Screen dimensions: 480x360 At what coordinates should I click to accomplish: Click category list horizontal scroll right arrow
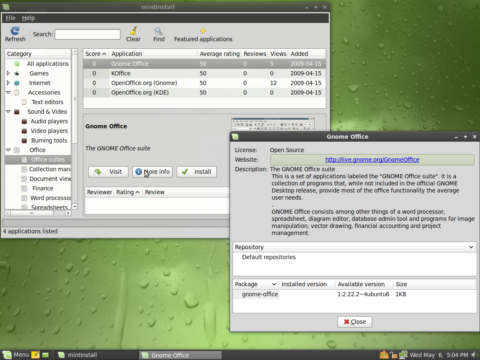click(x=68, y=213)
